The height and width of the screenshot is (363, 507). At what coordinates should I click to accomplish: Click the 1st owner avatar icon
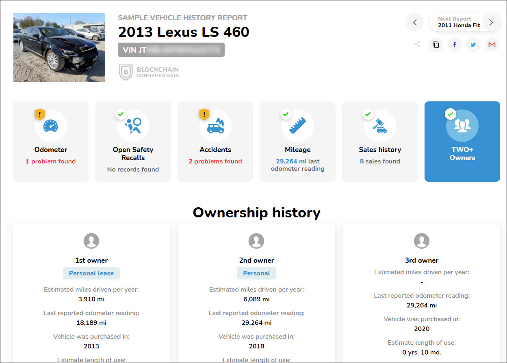[x=91, y=241]
